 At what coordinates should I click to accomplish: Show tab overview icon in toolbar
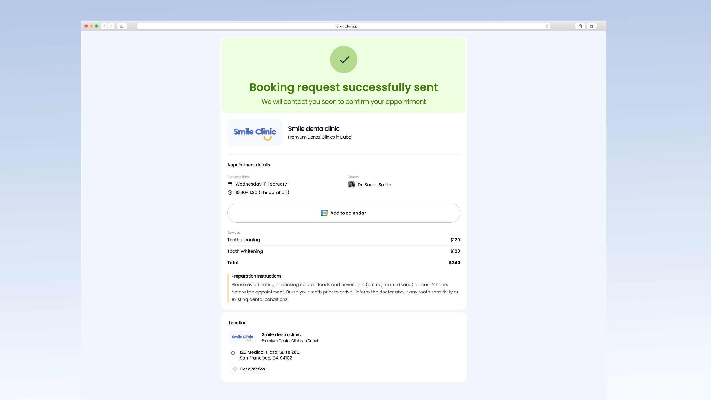pyautogui.click(x=592, y=26)
